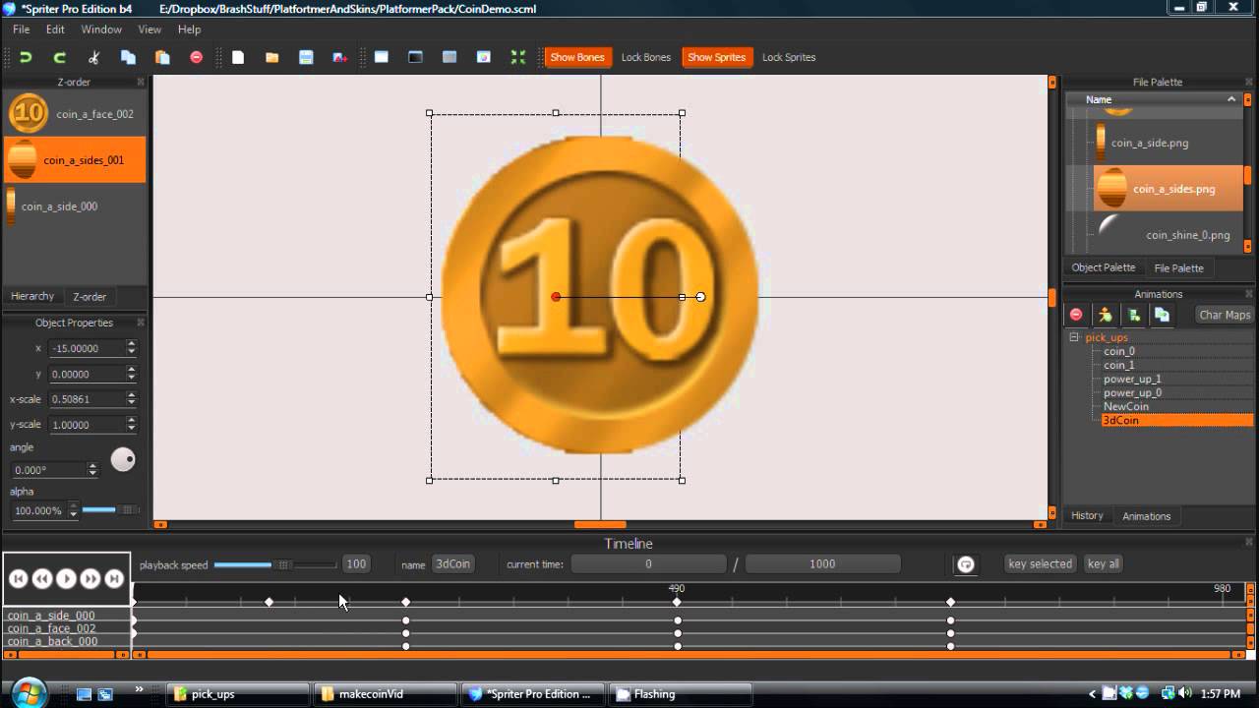Adjust the y value stepper
The width and height of the screenshot is (1259, 708).
point(132,374)
